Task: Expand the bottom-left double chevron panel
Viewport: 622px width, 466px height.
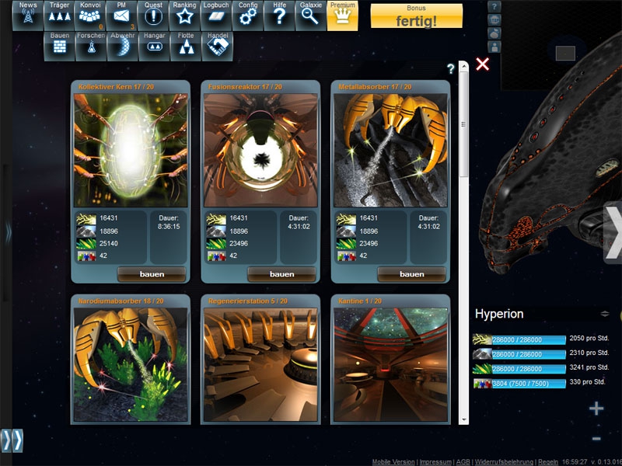Action: coord(12,440)
